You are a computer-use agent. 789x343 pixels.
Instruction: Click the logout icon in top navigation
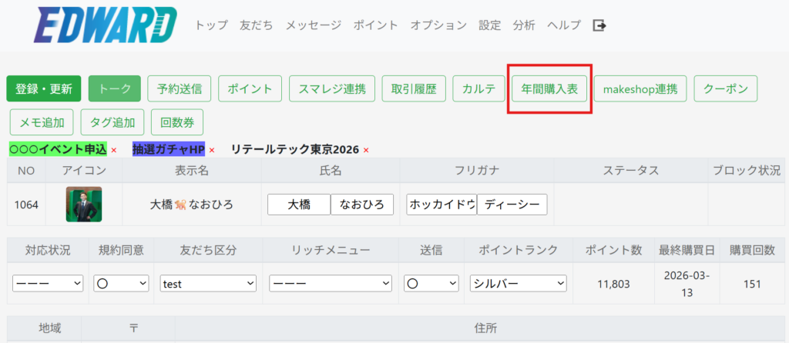coord(599,25)
